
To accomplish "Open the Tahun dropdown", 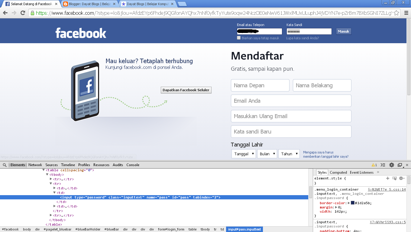I will coord(289,154).
